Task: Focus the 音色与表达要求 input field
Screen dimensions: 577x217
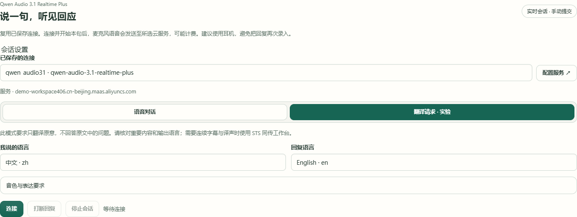Action: (288, 186)
